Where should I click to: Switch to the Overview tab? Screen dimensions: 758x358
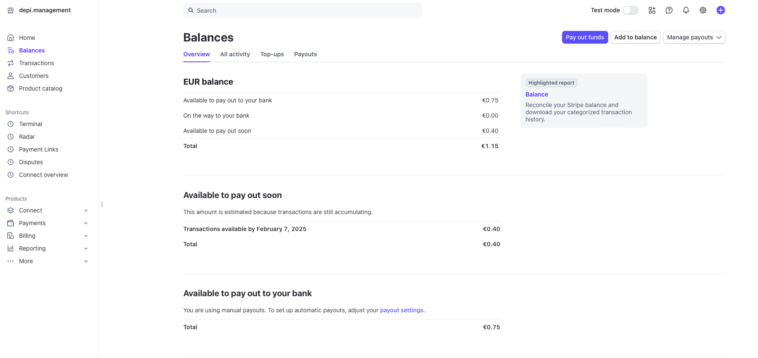(196, 54)
